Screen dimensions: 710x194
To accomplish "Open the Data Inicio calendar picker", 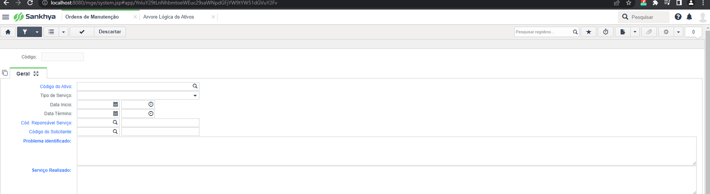I will point(115,104).
